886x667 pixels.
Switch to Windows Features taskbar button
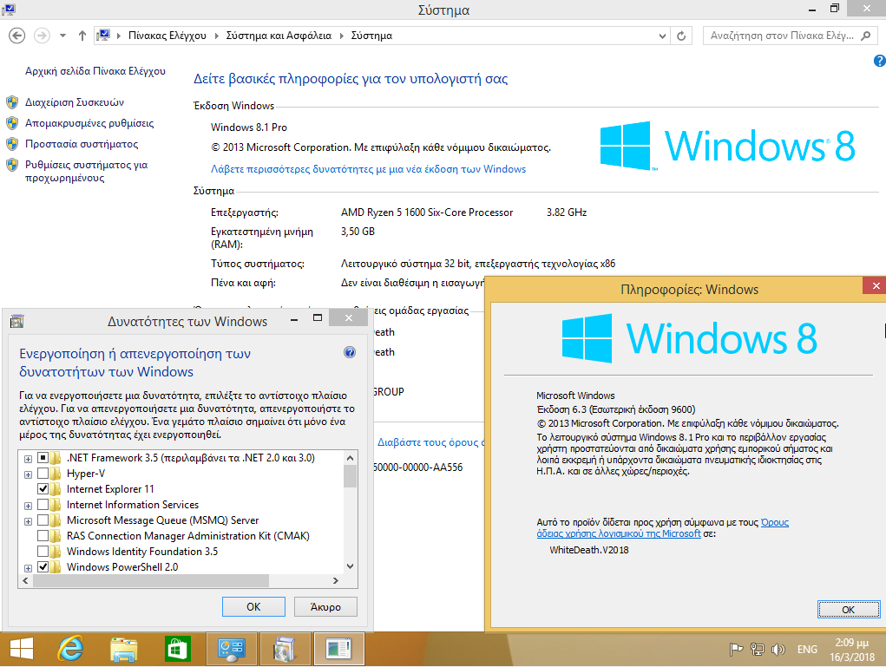tap(285, 649)
